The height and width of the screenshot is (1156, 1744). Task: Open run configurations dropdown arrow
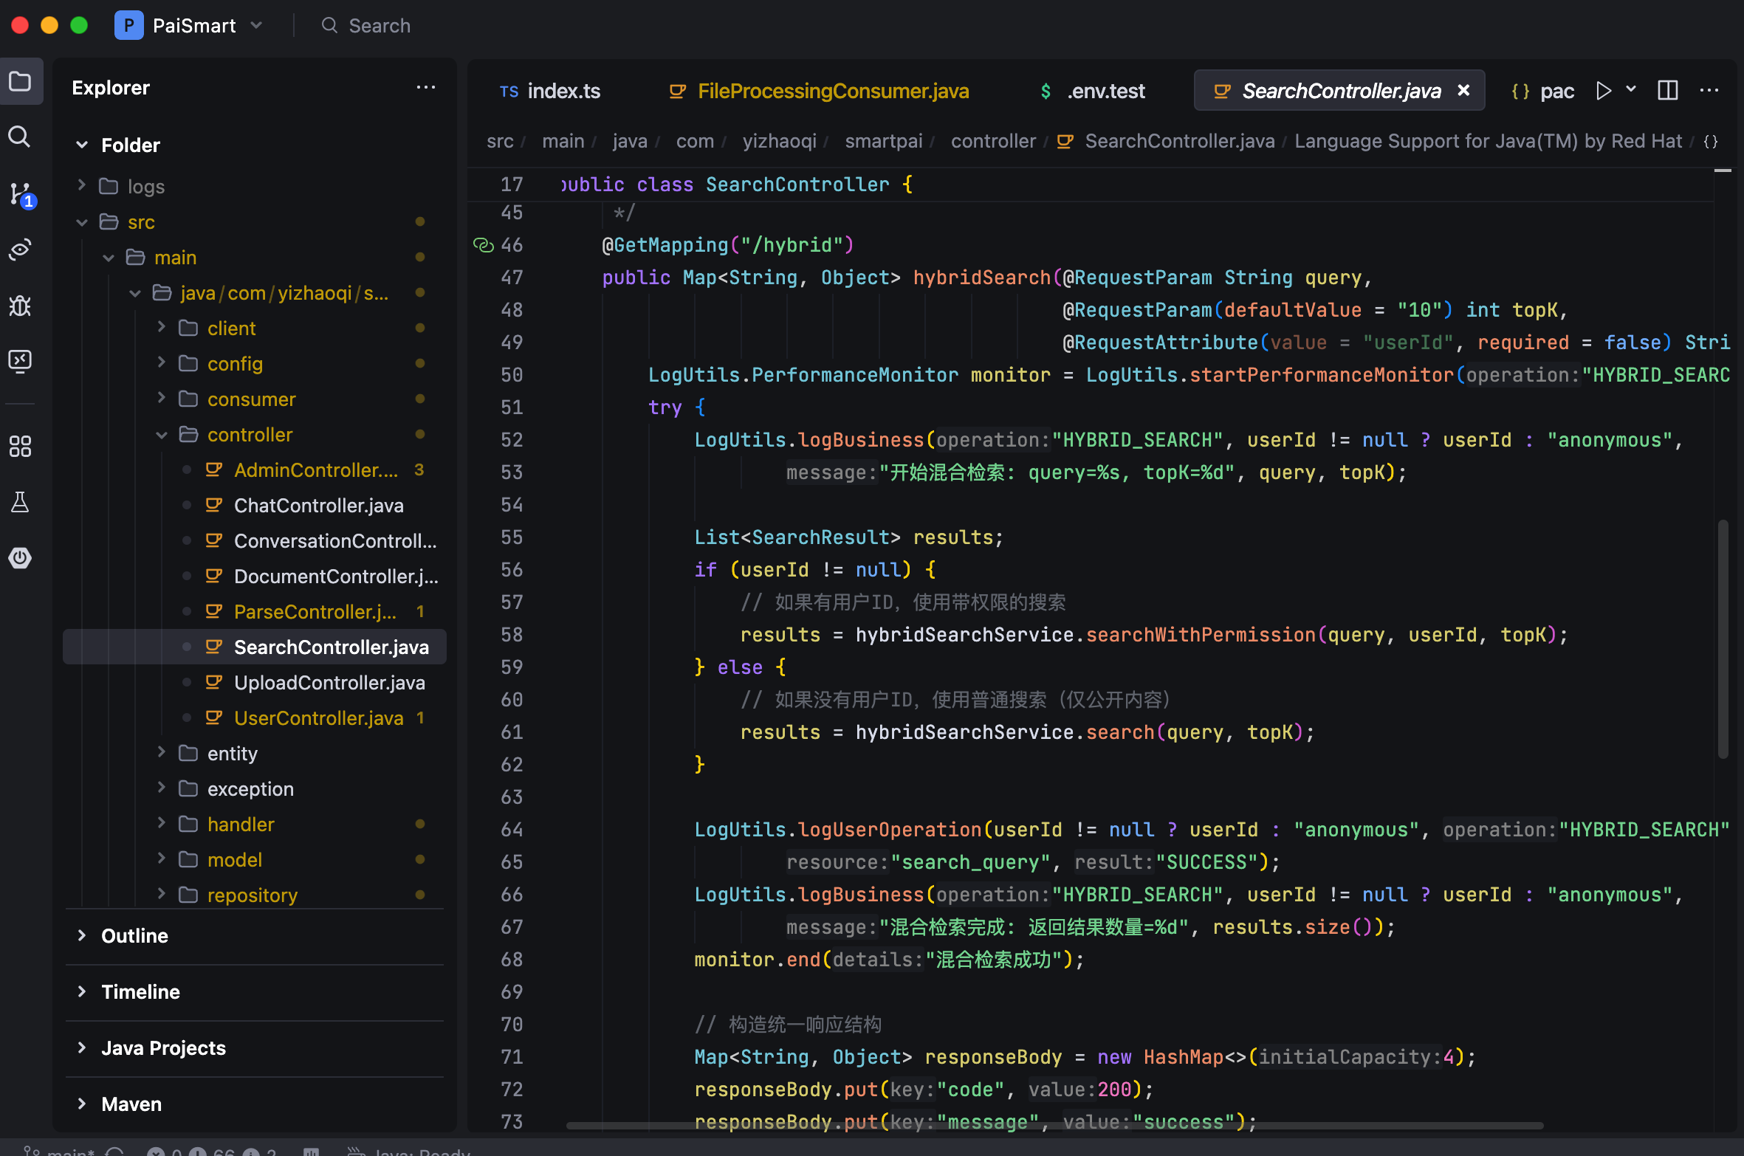point(1631,89)
